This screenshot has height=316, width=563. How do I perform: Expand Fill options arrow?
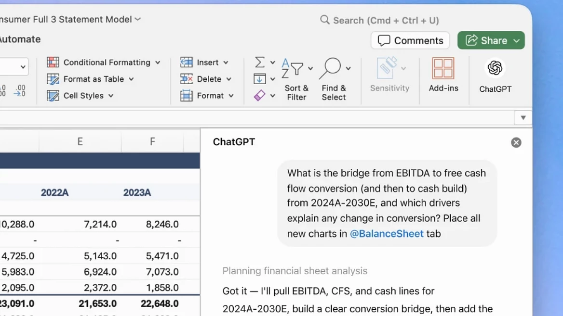[272, 79]
